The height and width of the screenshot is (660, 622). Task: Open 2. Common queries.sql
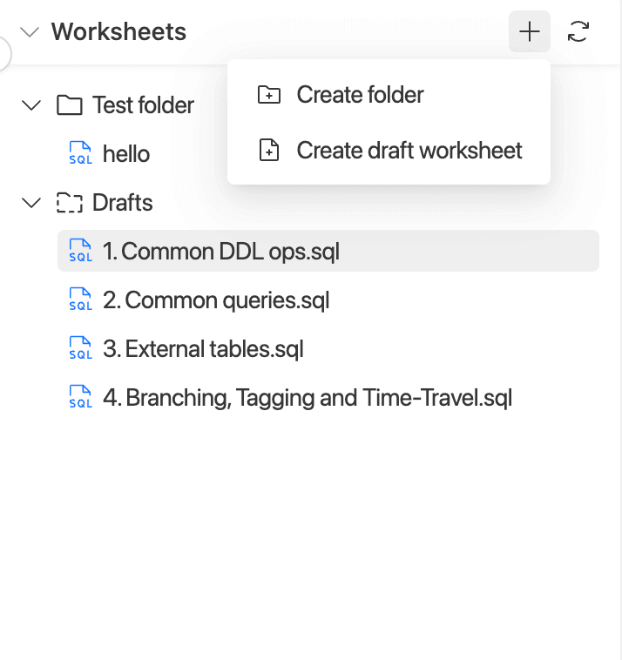[216, 300]
